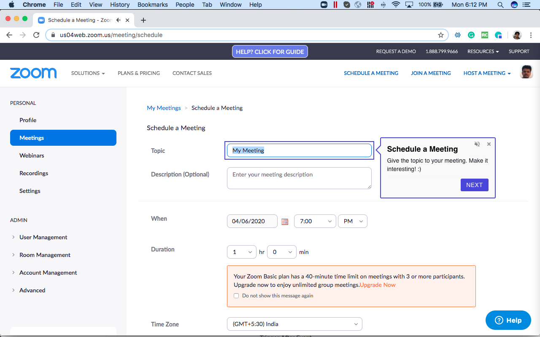Click the Siri icon in menu bar
This screenshot has width=540, height=337.
(514, 5)
